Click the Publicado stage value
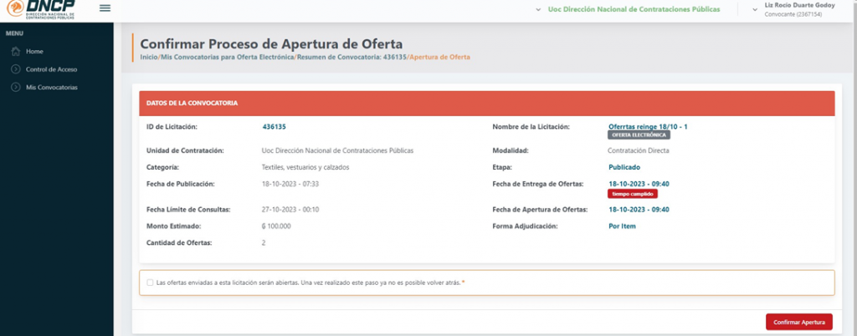Viewport: 857px width, 336px height. pyautogui.click(x=624, y=167)
